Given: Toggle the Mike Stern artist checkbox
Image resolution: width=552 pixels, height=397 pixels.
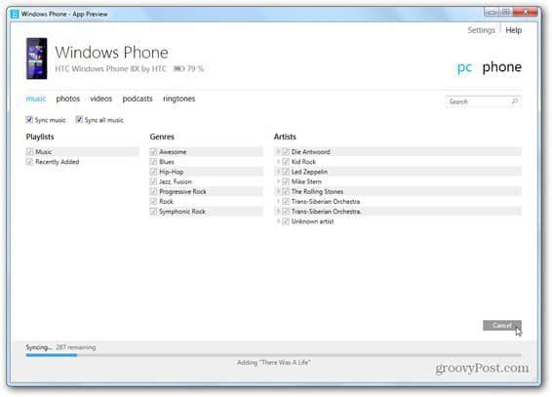Looking at the screenshot, I should (286, 181).
